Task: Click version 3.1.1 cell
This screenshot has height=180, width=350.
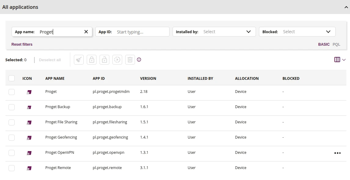Action: coord(144,168)
